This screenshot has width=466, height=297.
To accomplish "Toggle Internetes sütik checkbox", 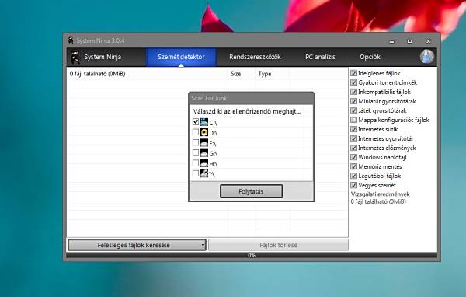I will pos(353,129).
